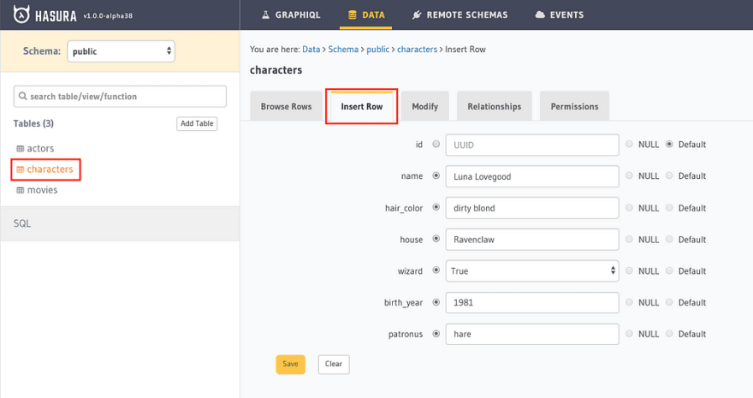The width and height of the screenshot is (753, 398).
Task: Click the table icon beside characters
Action: coord(21,169)
